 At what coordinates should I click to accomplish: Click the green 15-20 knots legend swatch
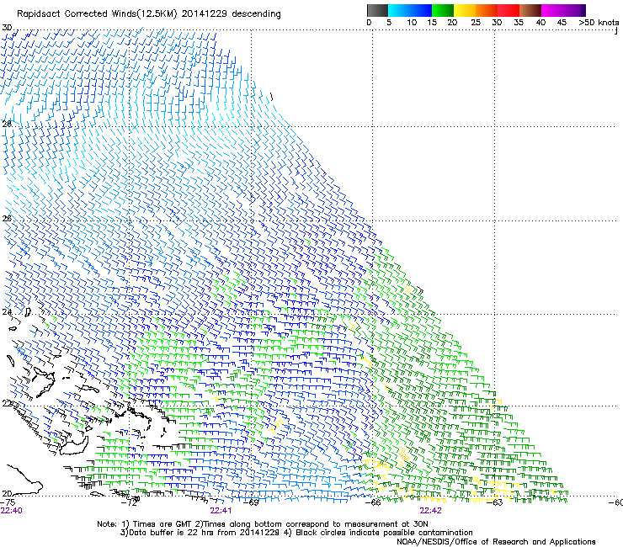[x=443, y=10]
